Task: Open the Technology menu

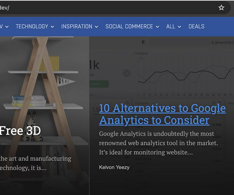Action: [x=32, y=26]
